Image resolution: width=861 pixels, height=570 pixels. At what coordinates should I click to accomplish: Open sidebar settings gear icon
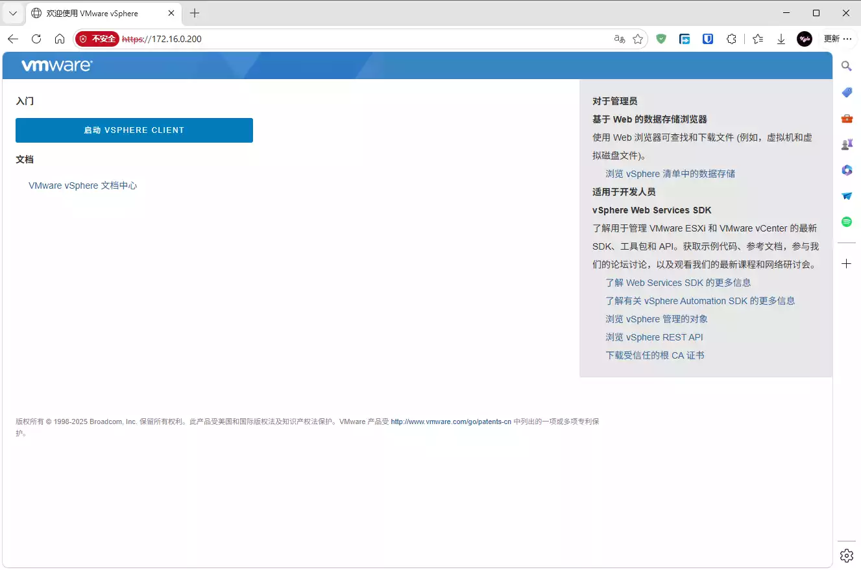point(847,556)
